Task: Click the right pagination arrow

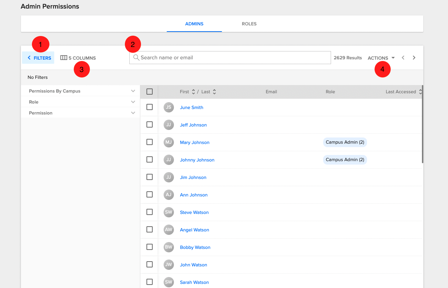Action: click(x=414, y=58)
